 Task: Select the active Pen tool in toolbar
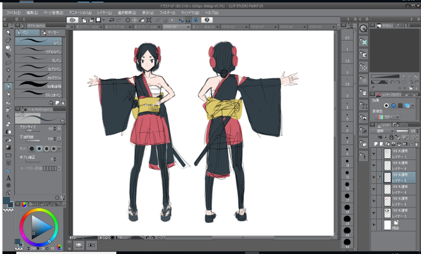tap(8, 86)
